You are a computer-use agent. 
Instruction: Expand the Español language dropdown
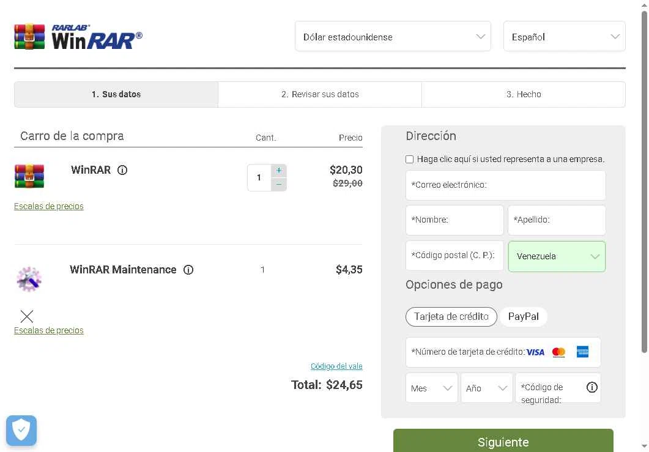pos(564,37)
